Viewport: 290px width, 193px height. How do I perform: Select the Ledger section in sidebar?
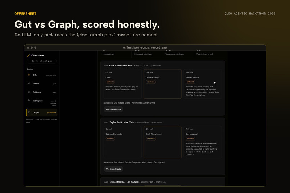[42, 112]
